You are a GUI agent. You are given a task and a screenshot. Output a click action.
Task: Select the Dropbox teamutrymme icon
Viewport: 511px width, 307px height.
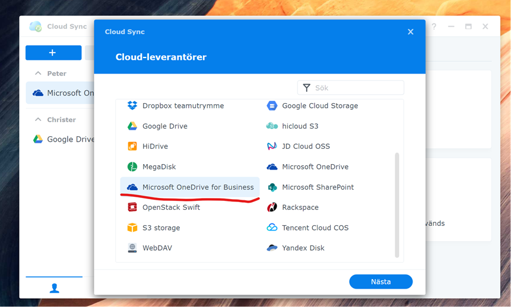click(132, 105)
